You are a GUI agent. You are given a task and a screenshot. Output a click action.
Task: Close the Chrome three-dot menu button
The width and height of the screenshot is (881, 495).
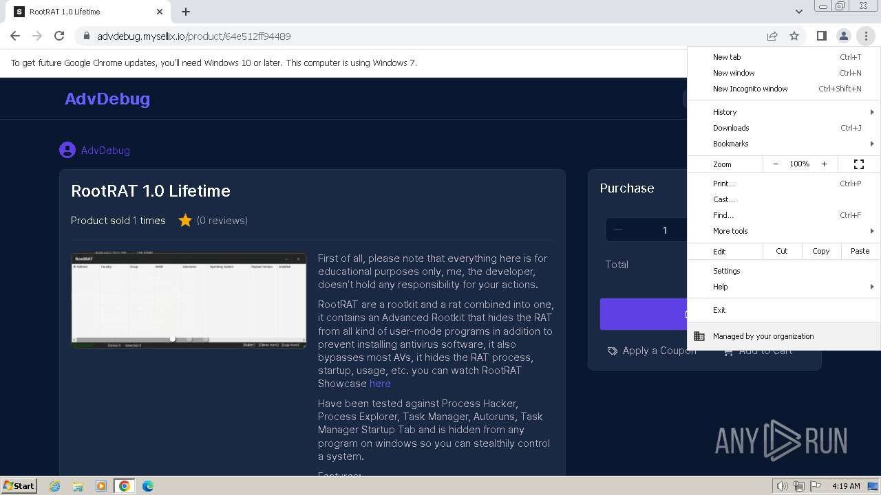pos(866,36)
